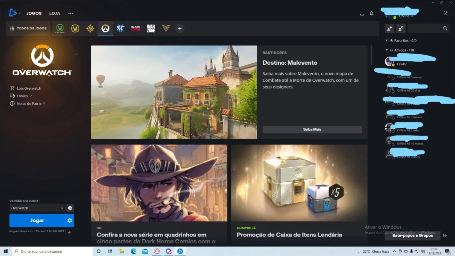Open the three-dots more menu

click(x=71, y=13)
